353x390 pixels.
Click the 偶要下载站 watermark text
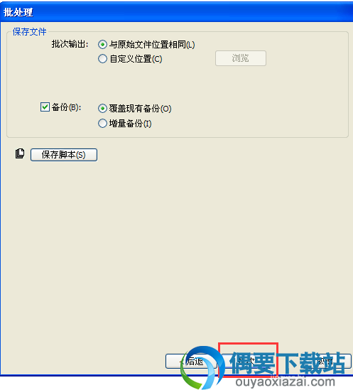288,363
